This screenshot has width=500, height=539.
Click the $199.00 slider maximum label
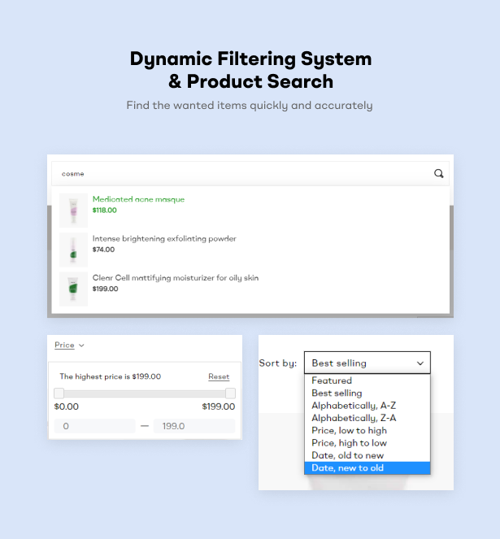219,406
